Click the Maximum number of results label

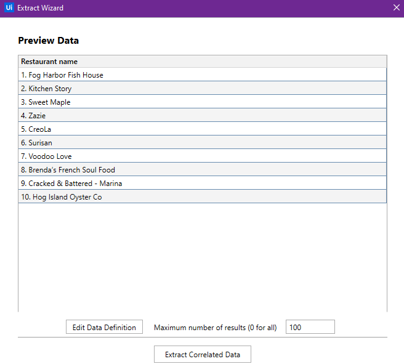(216, 328)
